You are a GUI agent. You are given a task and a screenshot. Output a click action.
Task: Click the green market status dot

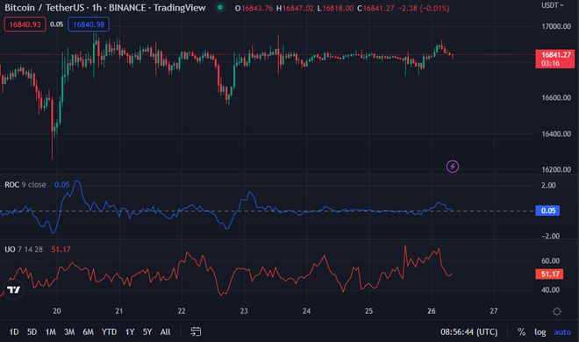point(220,7)
